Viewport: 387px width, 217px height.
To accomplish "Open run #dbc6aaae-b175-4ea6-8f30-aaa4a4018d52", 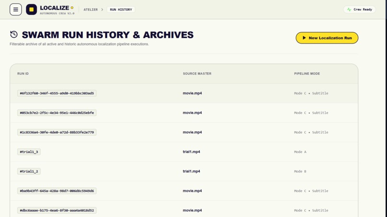I will [x=57, y=210].
